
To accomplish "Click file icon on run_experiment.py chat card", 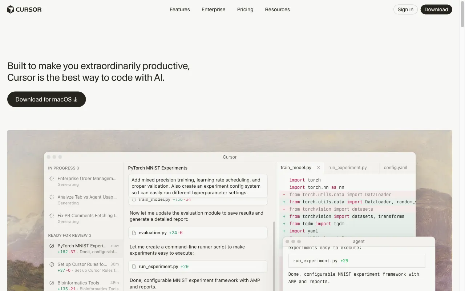I will [x=134, y=267].
